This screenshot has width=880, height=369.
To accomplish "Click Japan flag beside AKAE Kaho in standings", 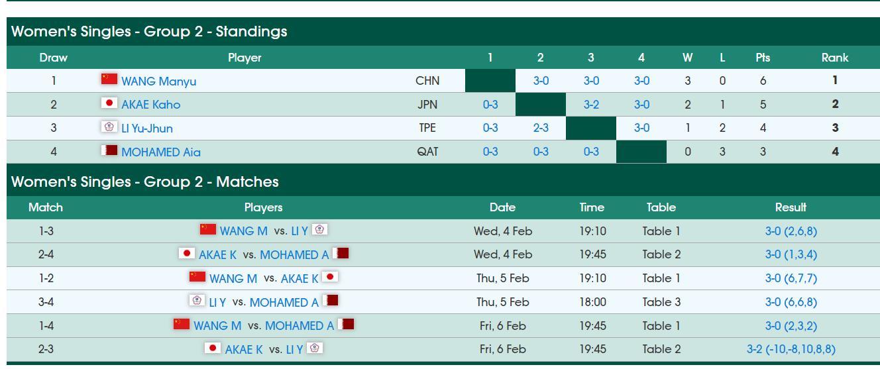I will tap(109, 103).
